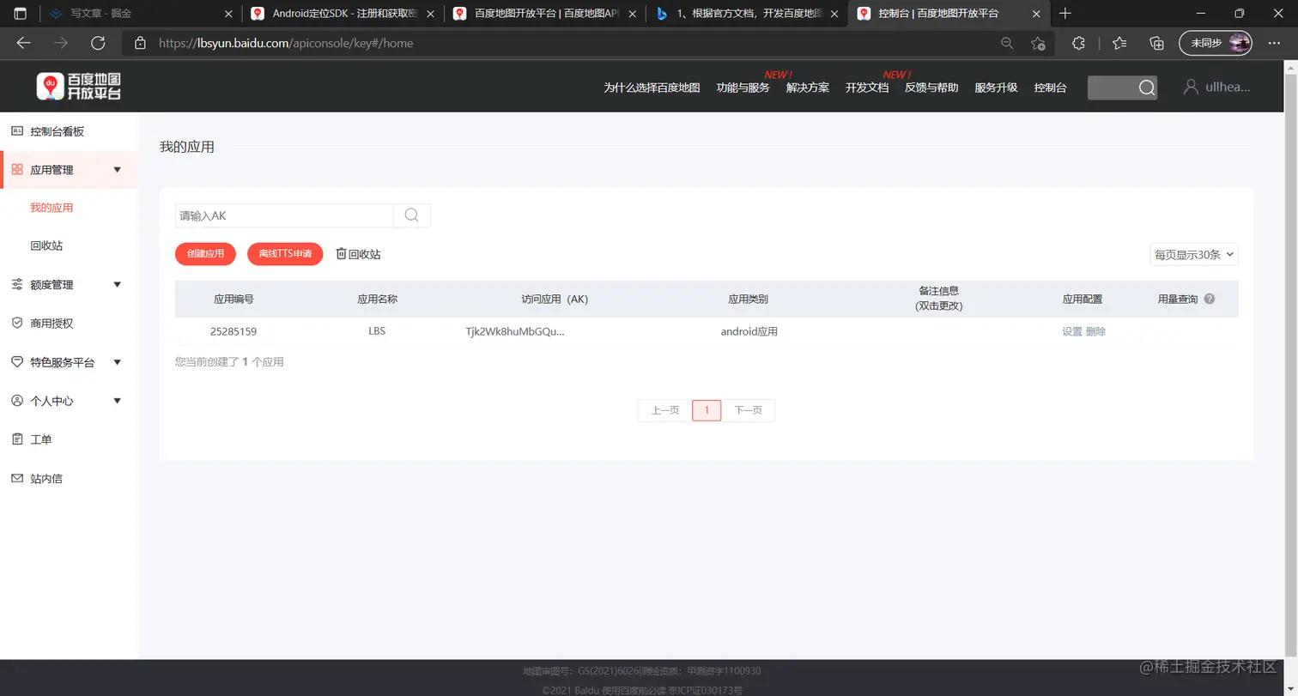Open the Collections icon in the toolbar
Screen dimensions: 1298x696
[1156, 43]
